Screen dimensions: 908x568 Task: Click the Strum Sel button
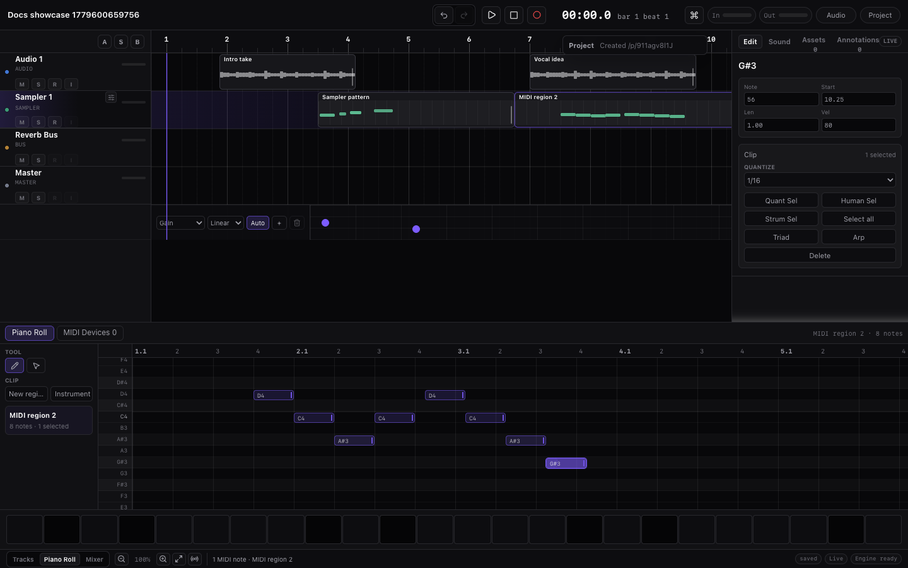tap(781, 219)
